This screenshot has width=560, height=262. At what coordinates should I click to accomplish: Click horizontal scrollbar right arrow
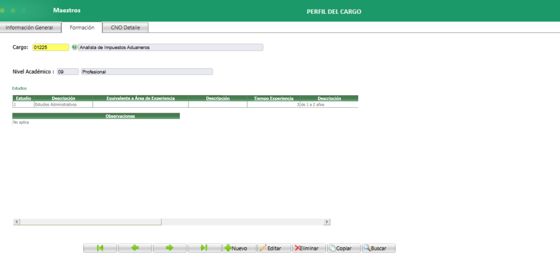pyautogui.click(x=327, y=222)
